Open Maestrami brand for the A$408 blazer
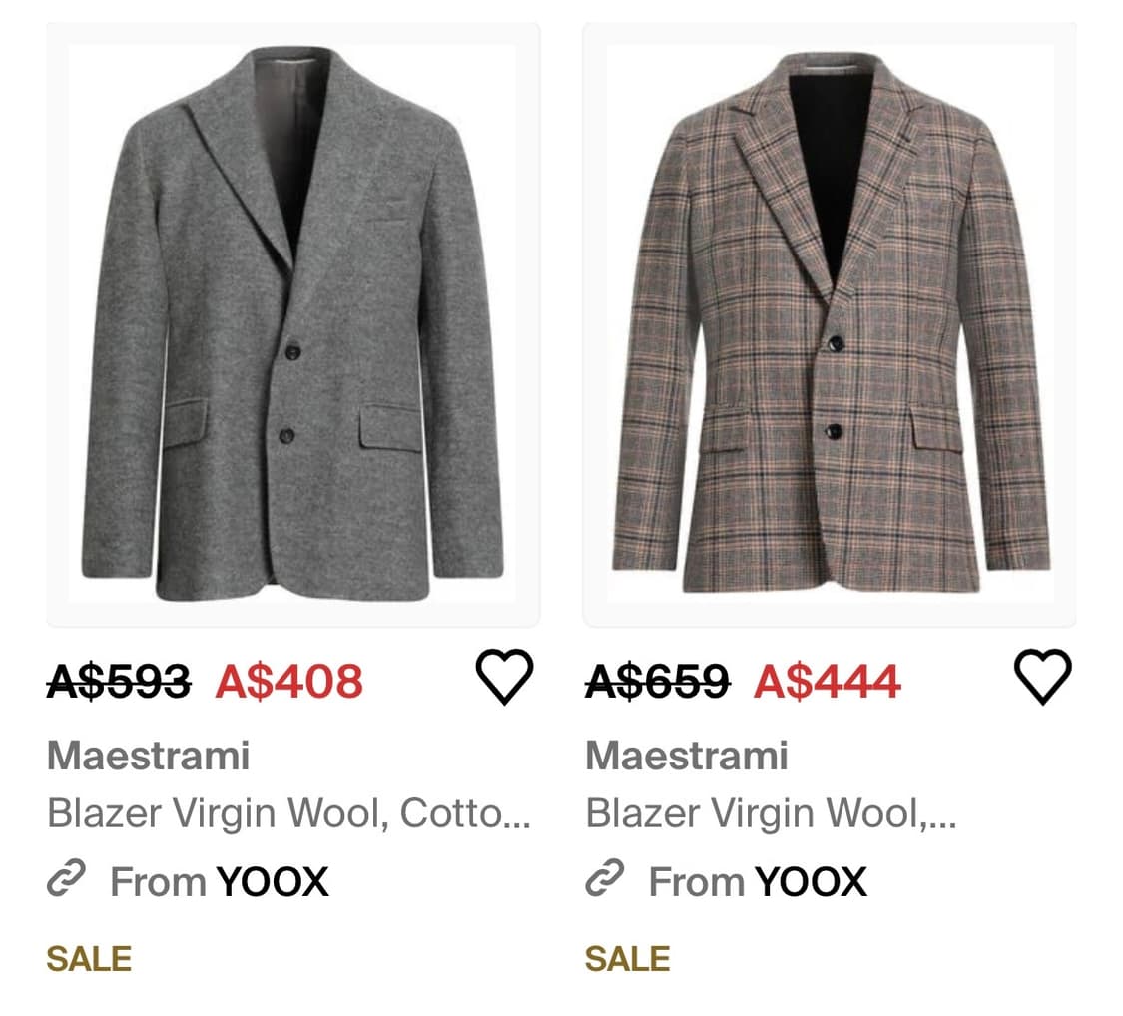 [148, 756]
